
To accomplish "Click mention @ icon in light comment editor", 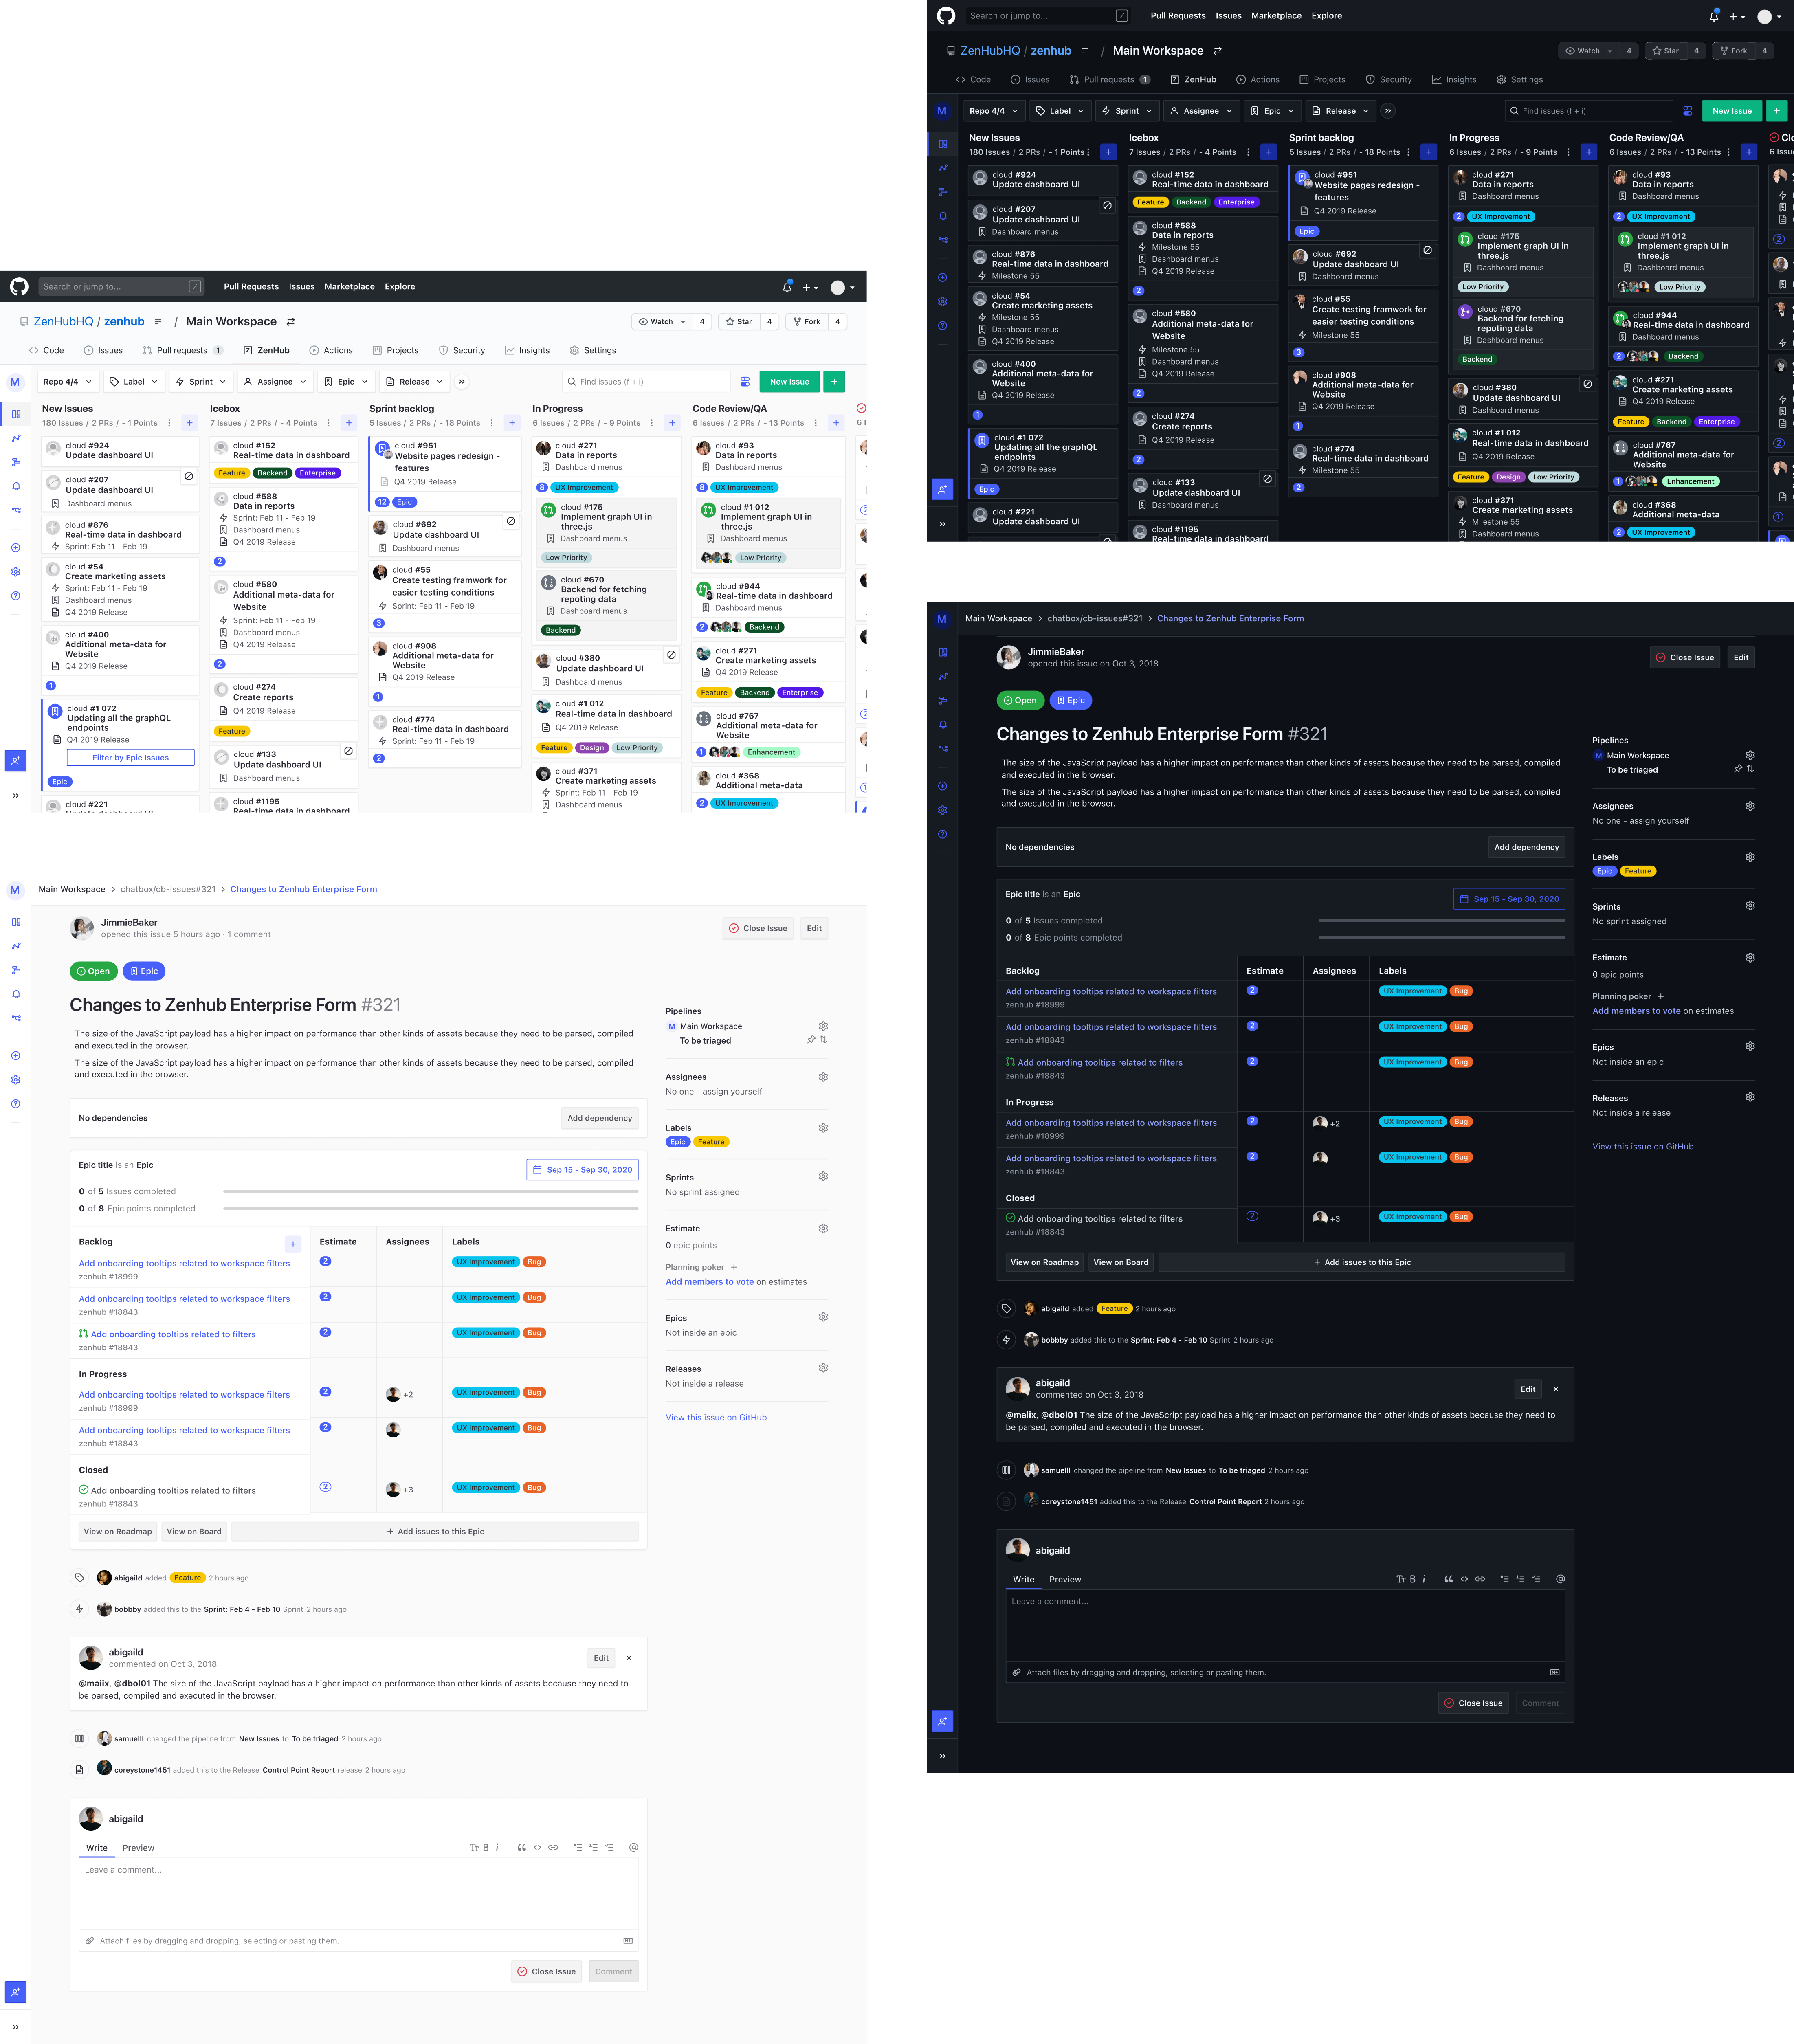I will click(x=633, y=1847).
